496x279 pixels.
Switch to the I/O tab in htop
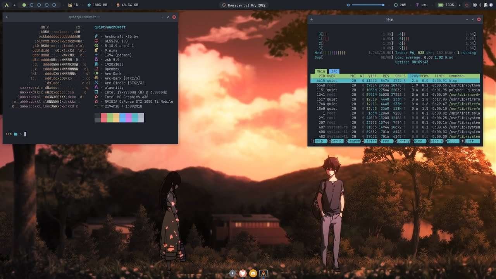click(x=334, y=71)
